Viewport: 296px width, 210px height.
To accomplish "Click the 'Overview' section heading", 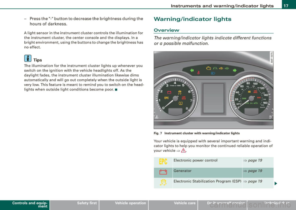I will tap(166, 30).
